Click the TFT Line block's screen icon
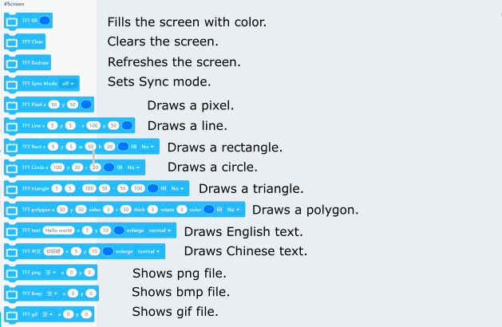This screenshot has width=502, height=327. point(12,125)
